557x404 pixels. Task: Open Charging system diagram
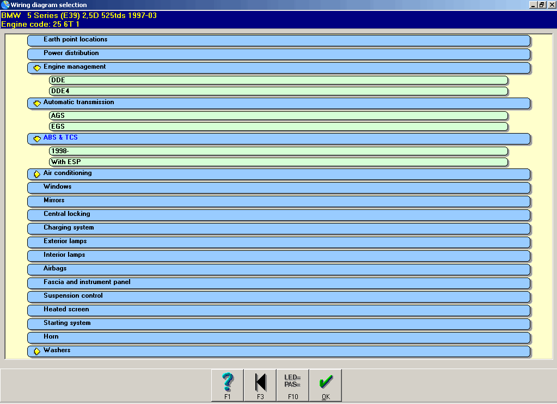coord(279,228)
